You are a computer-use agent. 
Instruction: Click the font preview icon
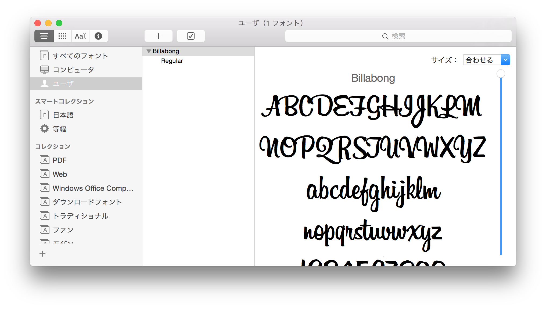pyautogui.click(x=80, y=36)
